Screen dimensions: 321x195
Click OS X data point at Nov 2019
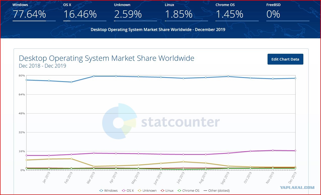point(273,150)
